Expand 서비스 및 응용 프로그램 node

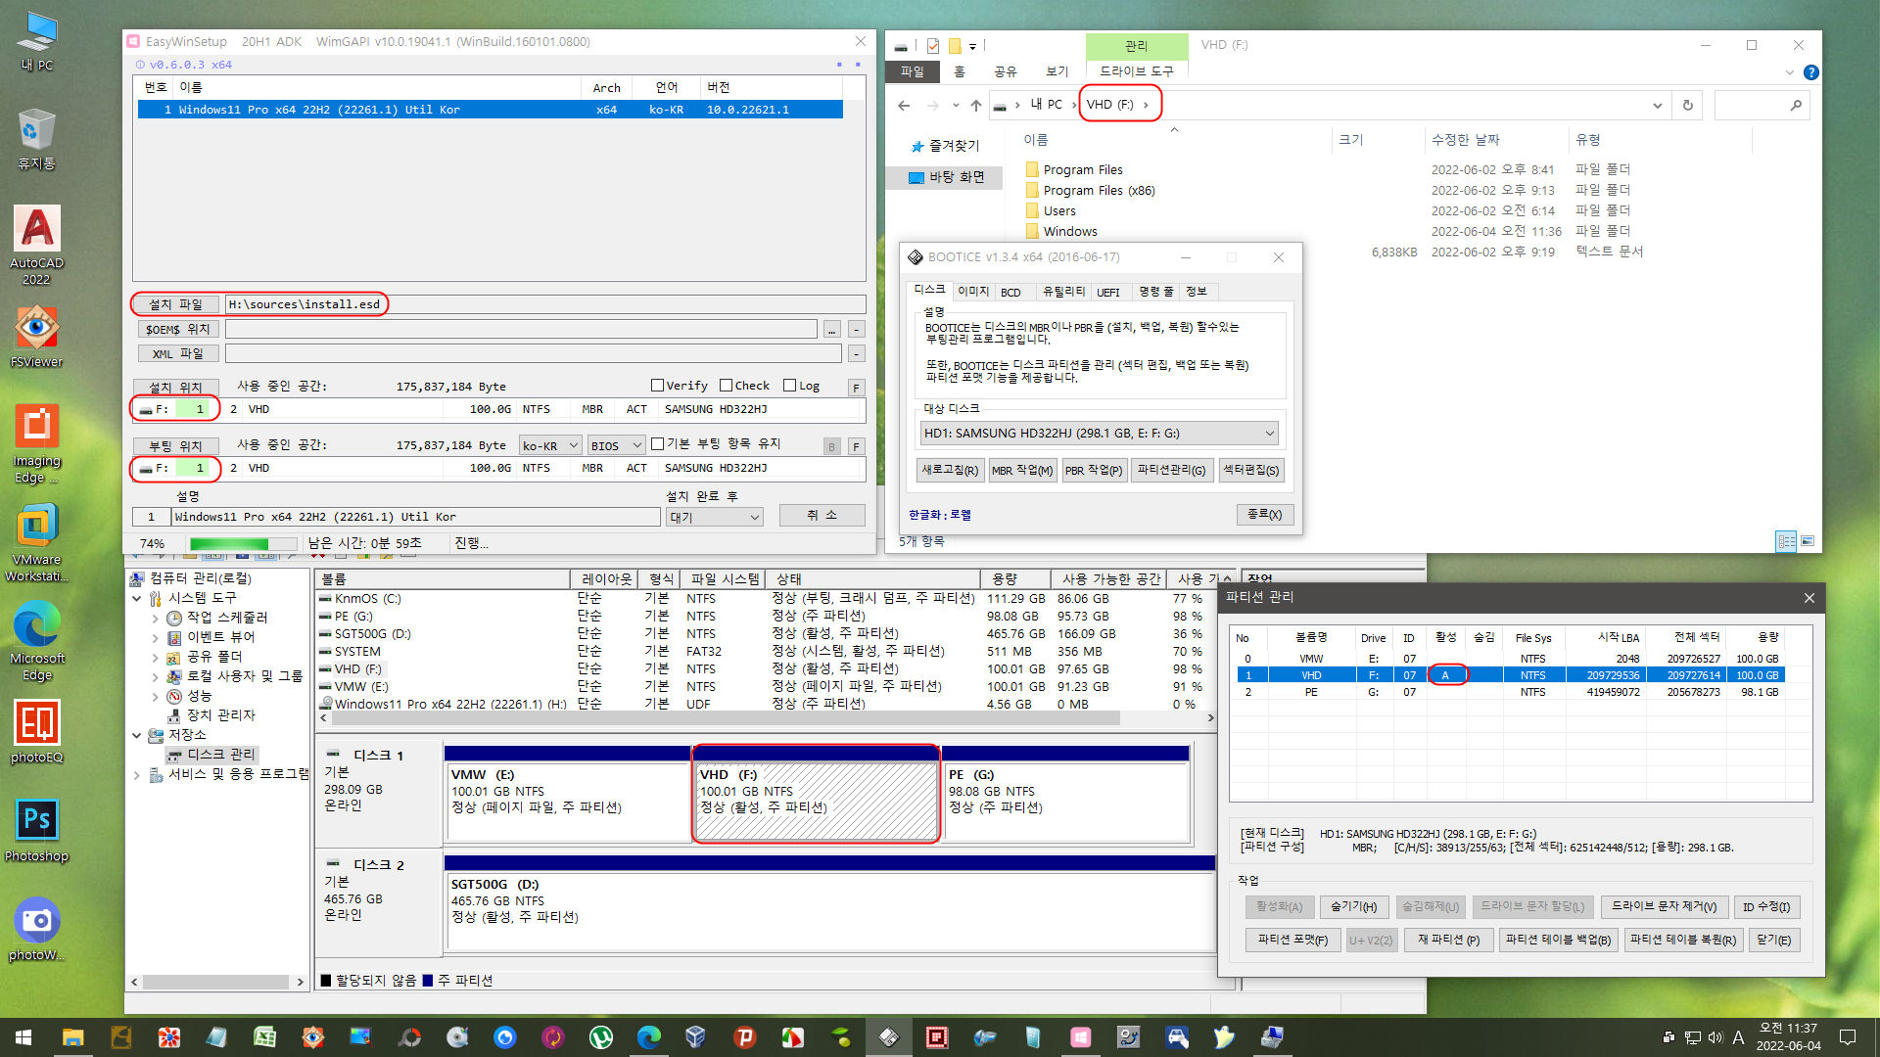point(137,775)
